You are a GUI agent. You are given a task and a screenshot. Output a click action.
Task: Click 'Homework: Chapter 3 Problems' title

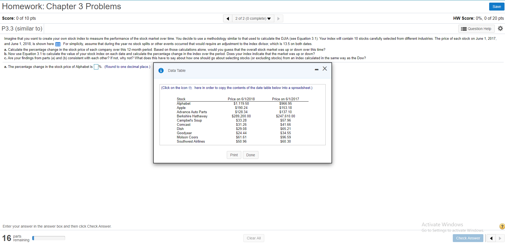61,6
